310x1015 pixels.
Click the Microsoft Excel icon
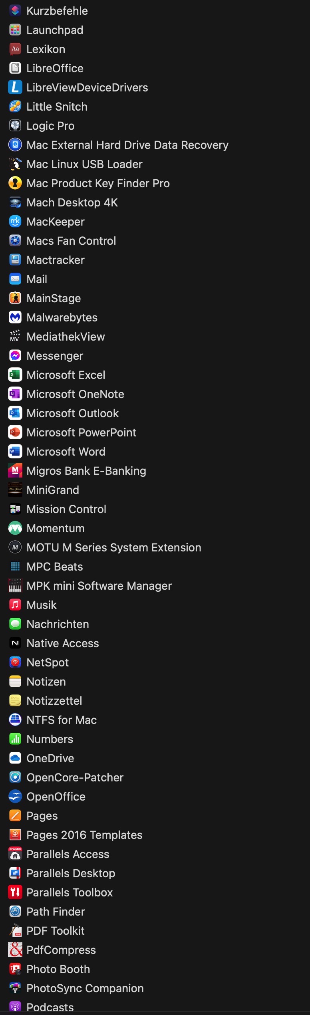15,375
